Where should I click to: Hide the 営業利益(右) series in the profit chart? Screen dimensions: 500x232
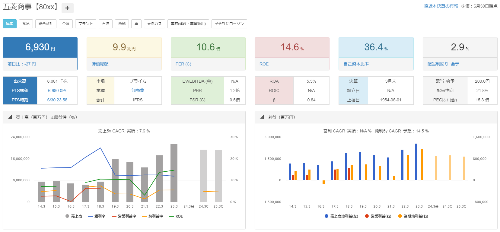click(378, 216)
